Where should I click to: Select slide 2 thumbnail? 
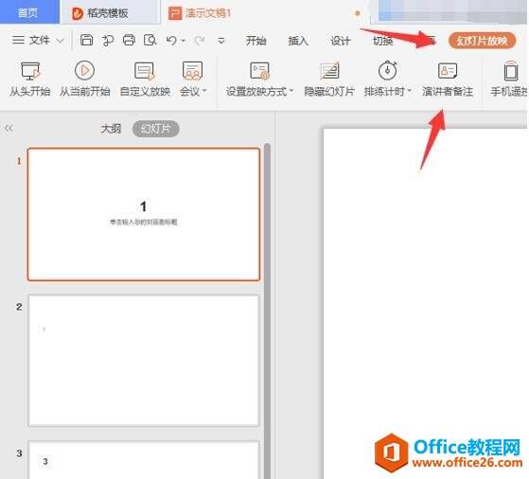point(144,361)
